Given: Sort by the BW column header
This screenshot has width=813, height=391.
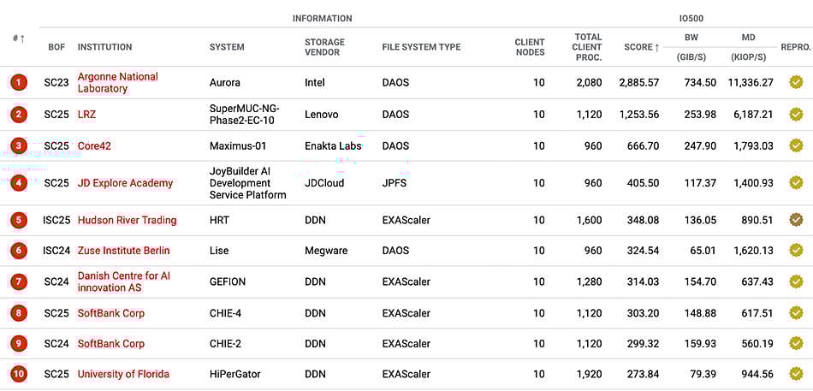Looking at the screenshot, I should (691, 38).
